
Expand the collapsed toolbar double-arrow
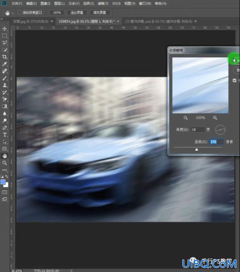[x=2, y=19]
